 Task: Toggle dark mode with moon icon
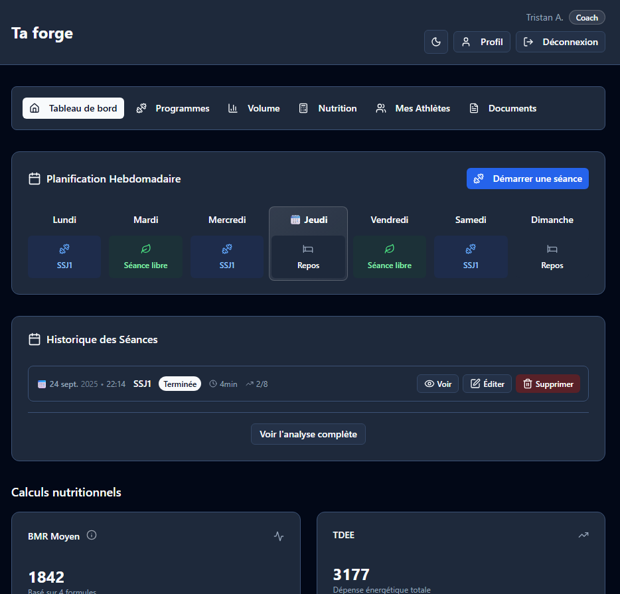click(436, 42)
